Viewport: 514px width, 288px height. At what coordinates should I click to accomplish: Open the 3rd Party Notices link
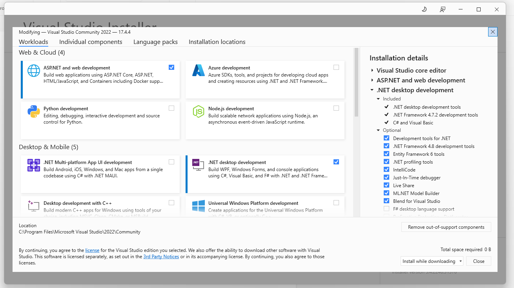click(x=161, y=257)
